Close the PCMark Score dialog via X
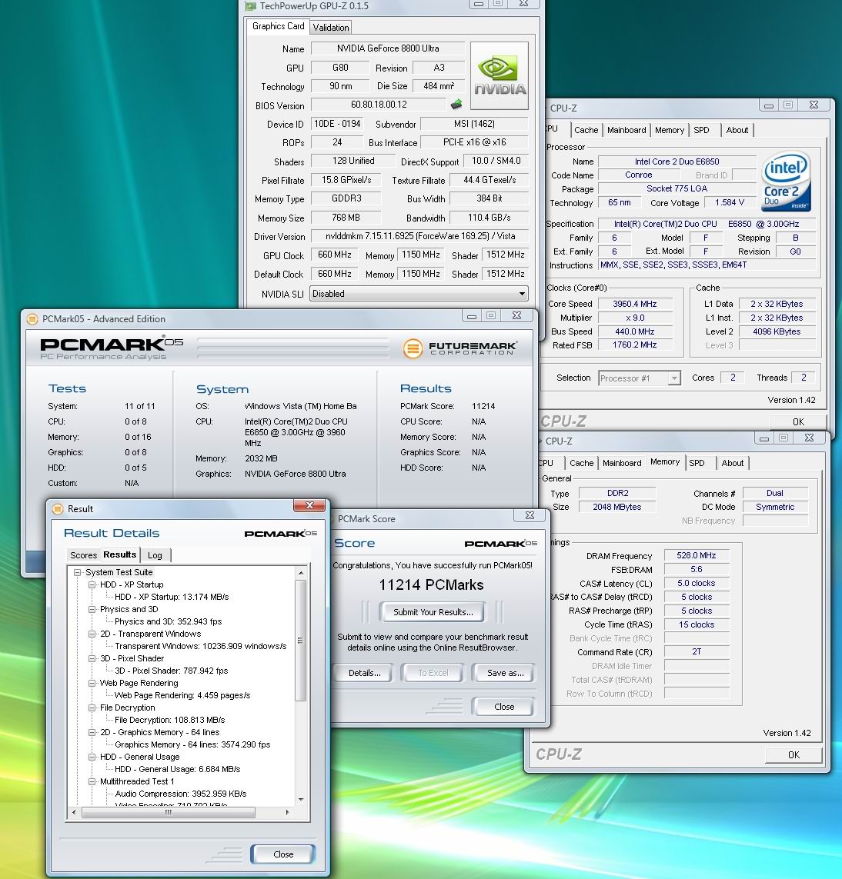 530,515
